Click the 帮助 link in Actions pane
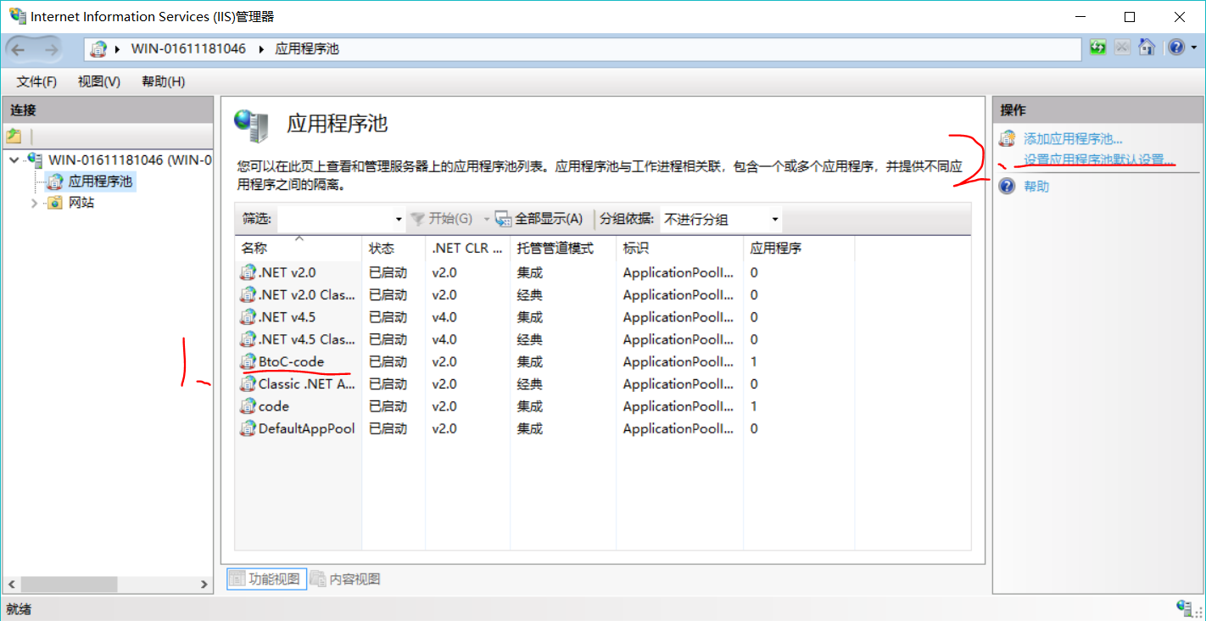 [1036, 186]
